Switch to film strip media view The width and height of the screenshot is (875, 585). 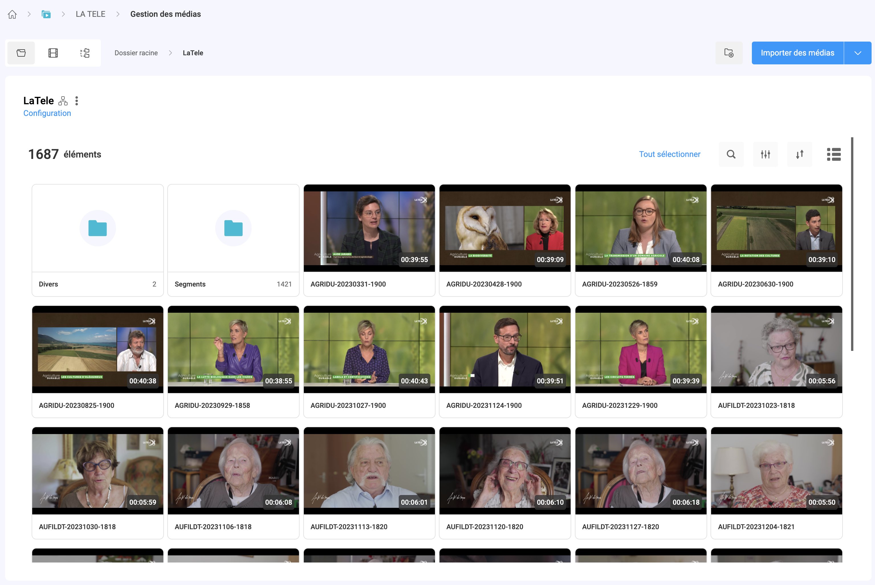(x=53, y=53)
